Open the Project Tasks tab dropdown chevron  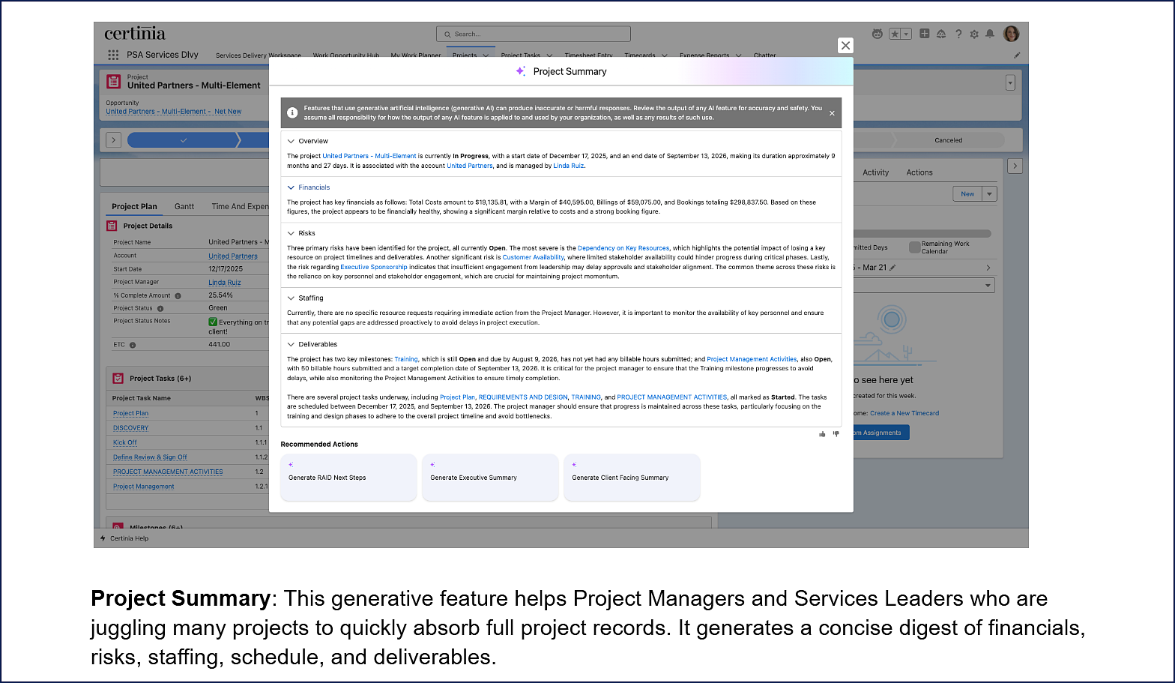pos(550,55)
